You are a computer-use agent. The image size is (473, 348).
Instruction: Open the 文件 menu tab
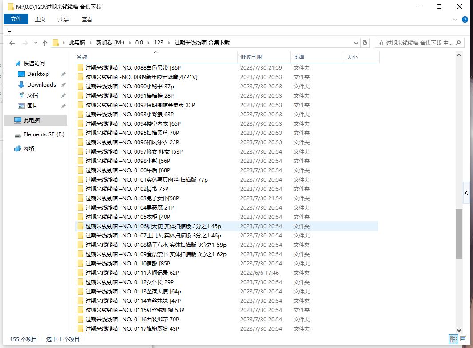click(16, 19)
